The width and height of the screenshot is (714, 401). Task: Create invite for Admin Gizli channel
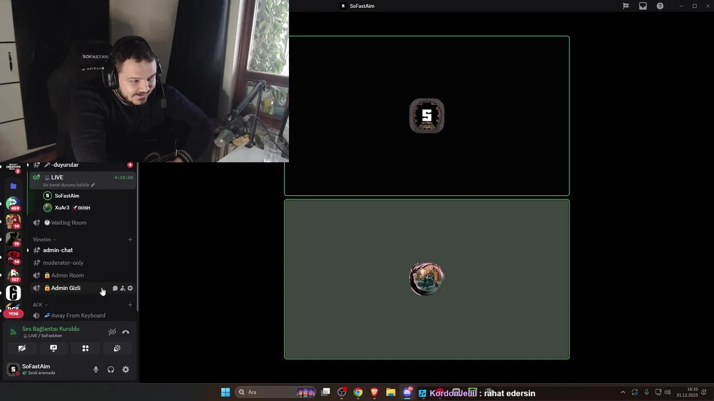point(123,288)
